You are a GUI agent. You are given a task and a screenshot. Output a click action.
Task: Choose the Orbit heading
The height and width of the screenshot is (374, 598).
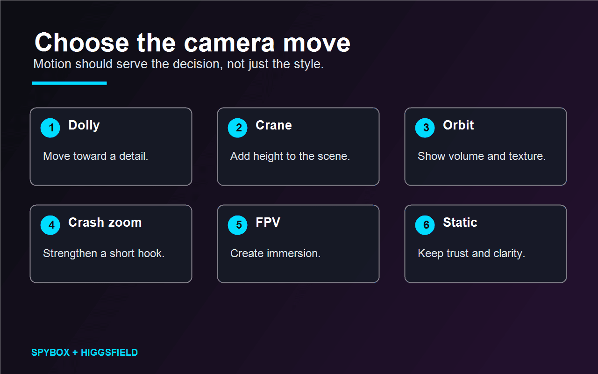click(x=458, y=125)
